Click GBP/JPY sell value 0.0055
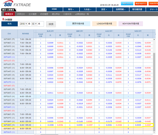 [80, 125]
